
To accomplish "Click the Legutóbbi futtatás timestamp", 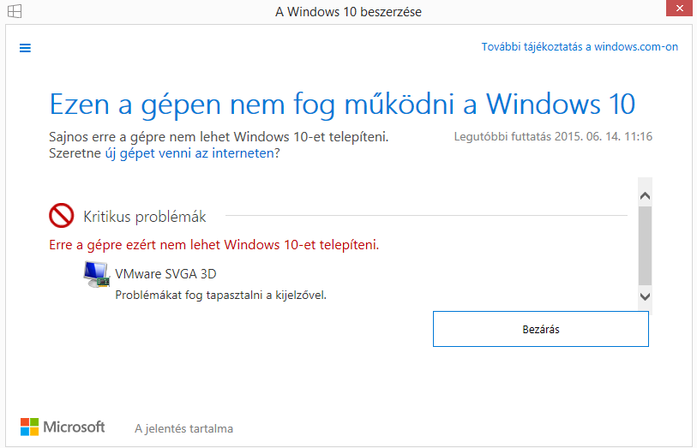I will 553,136.
